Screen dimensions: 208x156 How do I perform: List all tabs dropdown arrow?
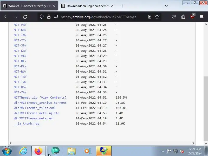[166, 6]
